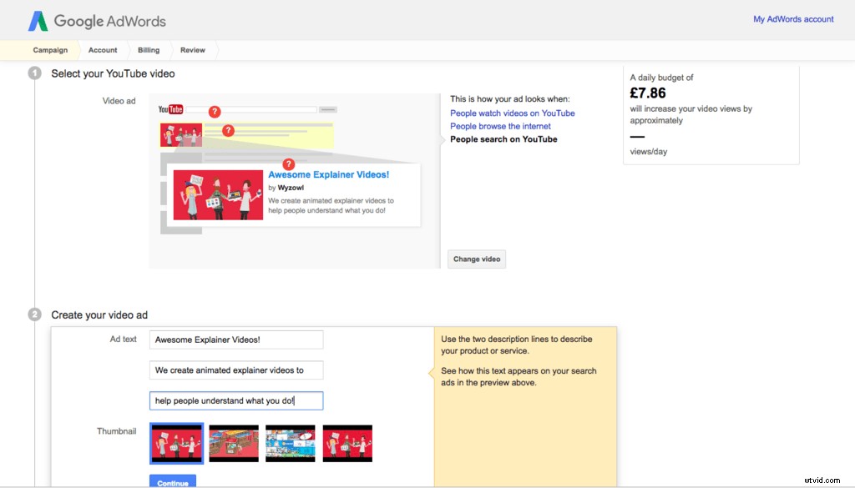Screen dimensions: 855x488
Task: Click the People browse the internet link
Action: tap(501, 126)
